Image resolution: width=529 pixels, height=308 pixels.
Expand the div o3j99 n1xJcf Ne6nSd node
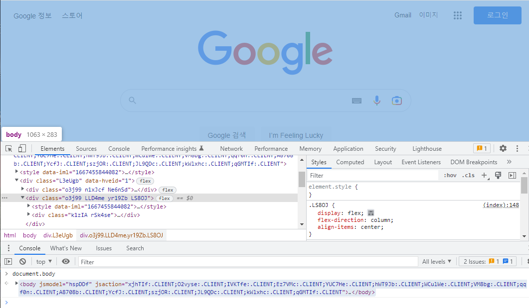[22, 189]
